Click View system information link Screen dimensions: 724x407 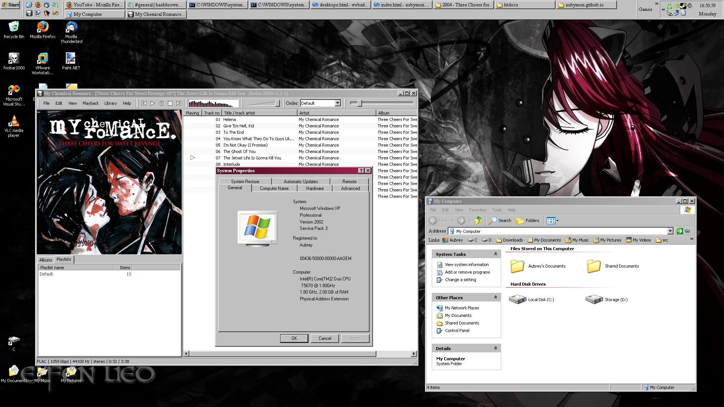pos(466,265)
